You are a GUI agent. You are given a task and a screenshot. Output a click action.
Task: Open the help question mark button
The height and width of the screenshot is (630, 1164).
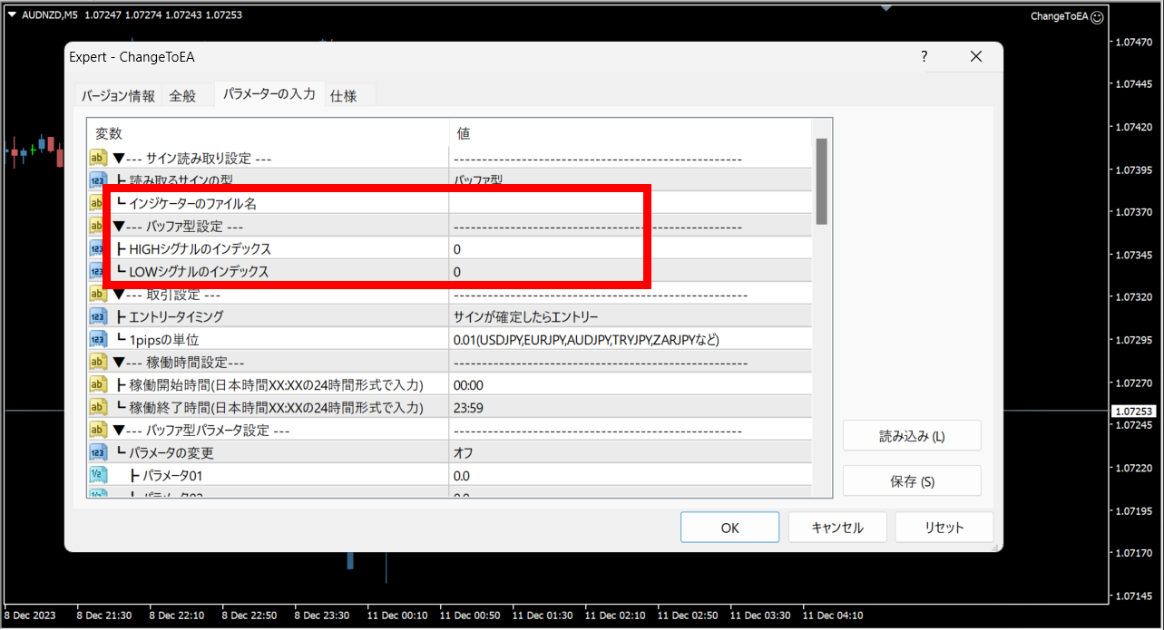tap(924, 56)
